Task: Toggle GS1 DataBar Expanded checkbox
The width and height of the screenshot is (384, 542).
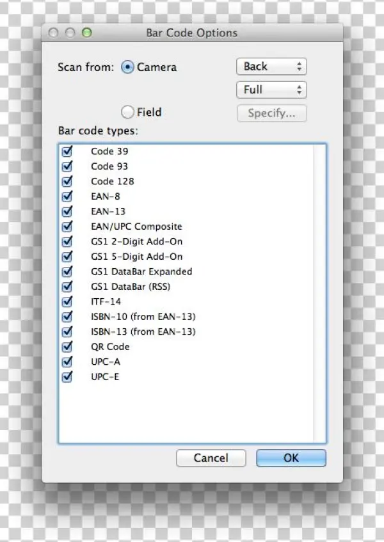Action: (x=67, y=271)
